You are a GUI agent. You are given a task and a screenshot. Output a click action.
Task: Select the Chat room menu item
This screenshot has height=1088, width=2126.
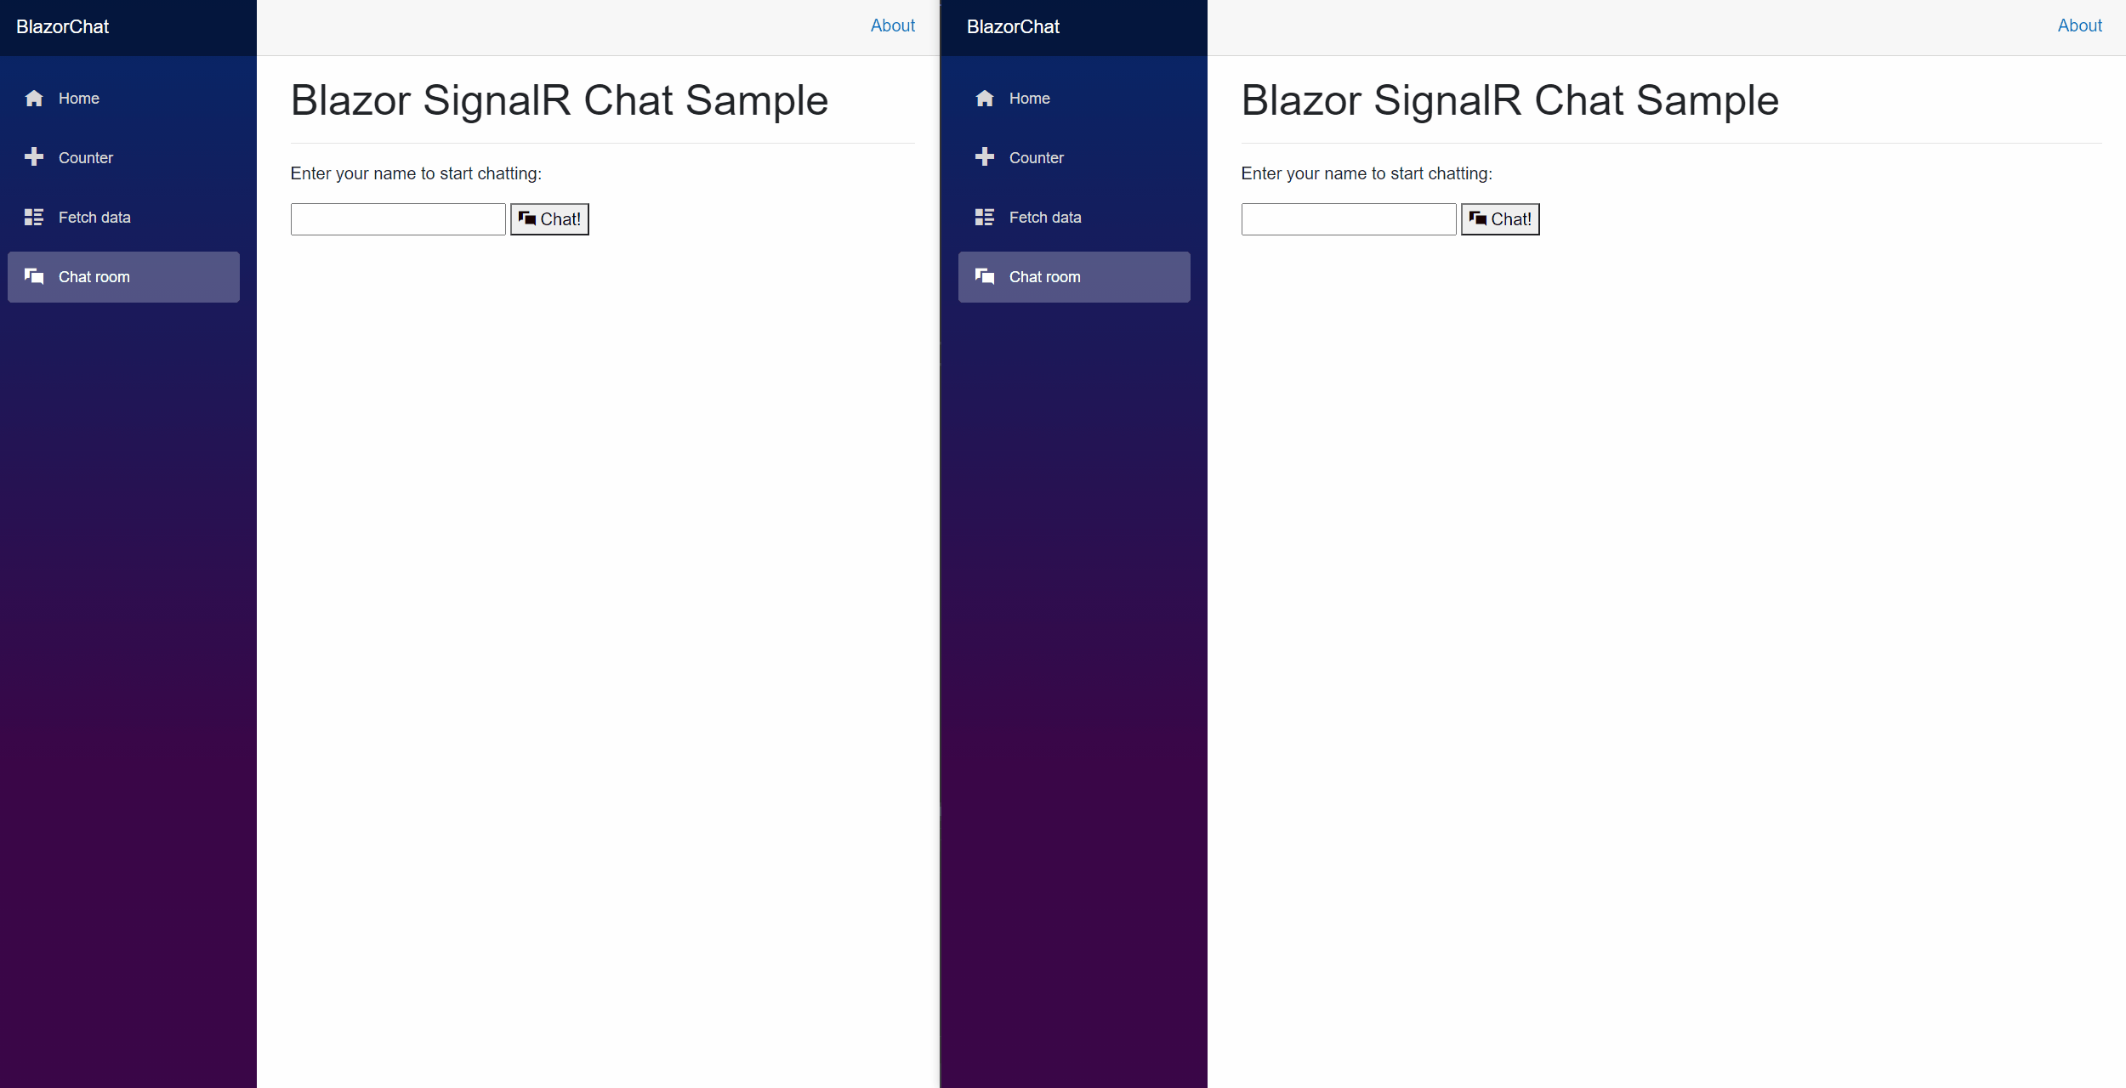pyautogui.click(x=123, y=276)
